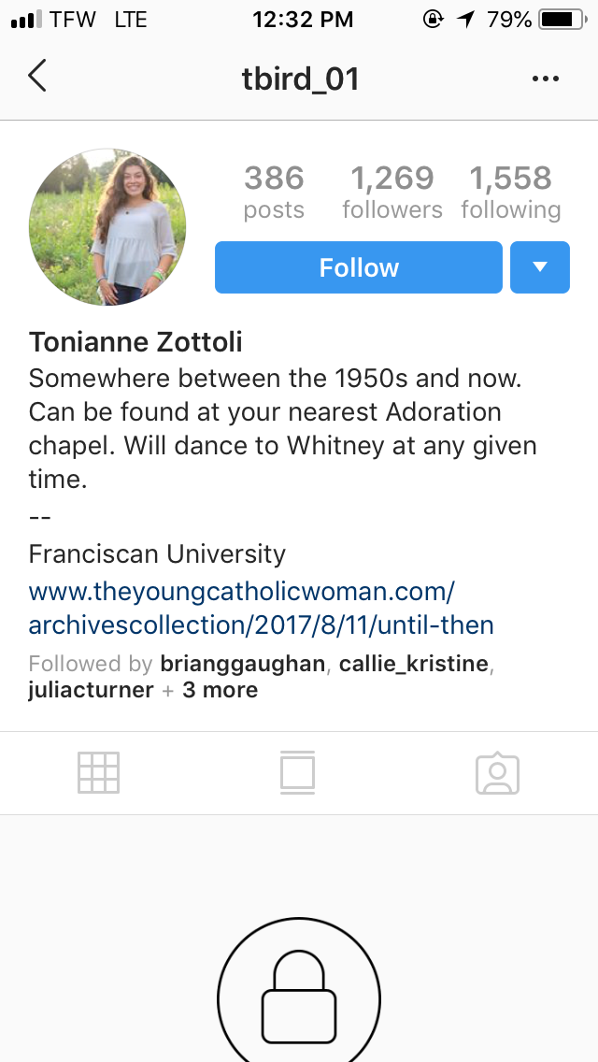The image size is (598, 1062).
Task: Tap the location arrow status icon
Action: (x=464, y=19)
